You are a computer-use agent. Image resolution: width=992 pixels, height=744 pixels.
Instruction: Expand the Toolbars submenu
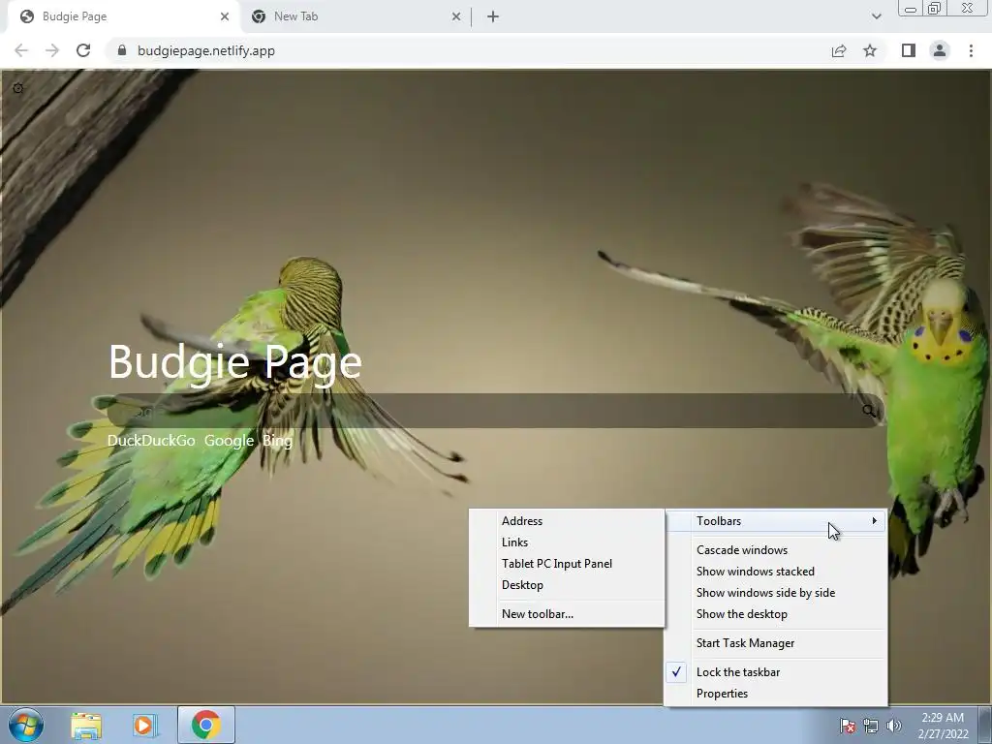[x=776, y=520]
